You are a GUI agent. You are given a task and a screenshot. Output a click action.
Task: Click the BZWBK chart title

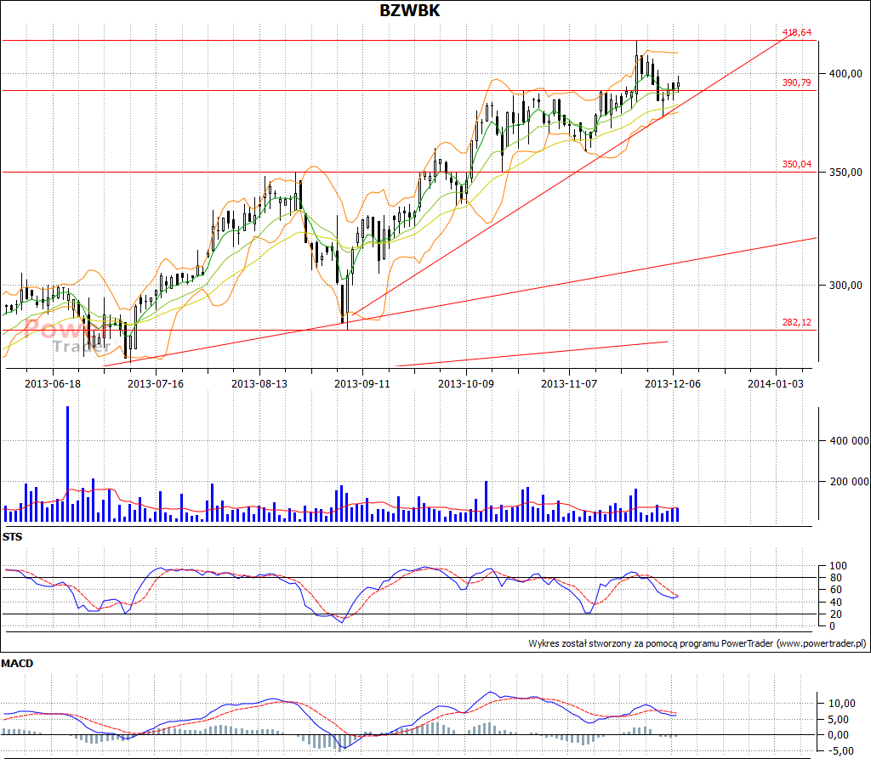[x=409, y=10]
